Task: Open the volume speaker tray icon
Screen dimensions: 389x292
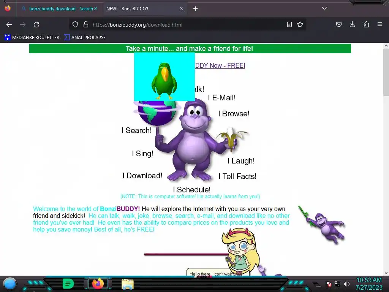Action: click(x=346, y=284)
